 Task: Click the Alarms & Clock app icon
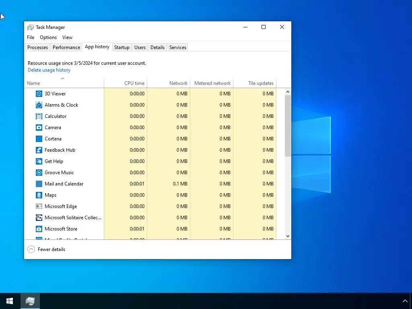39,105
